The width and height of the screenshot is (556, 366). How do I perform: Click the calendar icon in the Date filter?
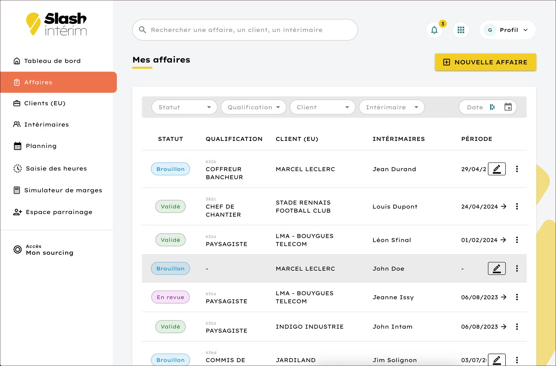pos(508,107)
